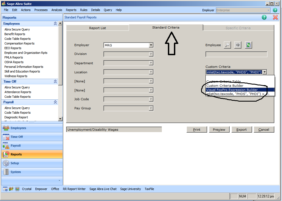Open the Setup navigation group

click(x=32, y=163)
